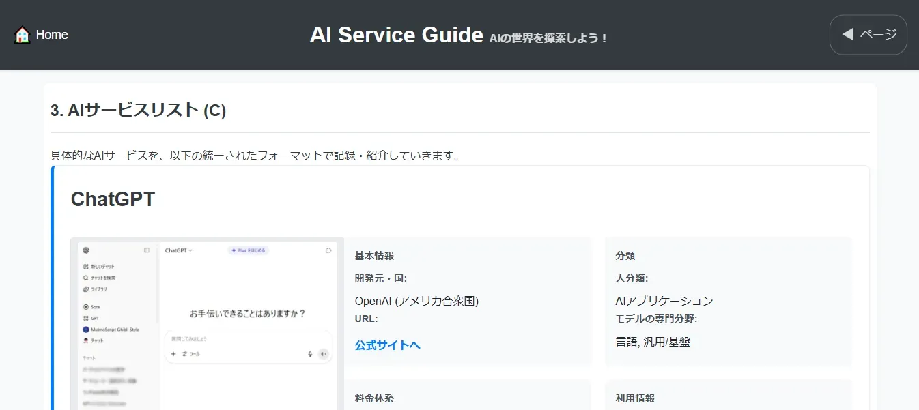Collapse the sidebar using the panel icon
919x410 pixels.
coord(146,251)
